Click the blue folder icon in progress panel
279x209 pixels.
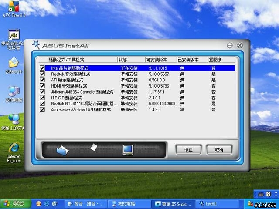tap(62, 151)
